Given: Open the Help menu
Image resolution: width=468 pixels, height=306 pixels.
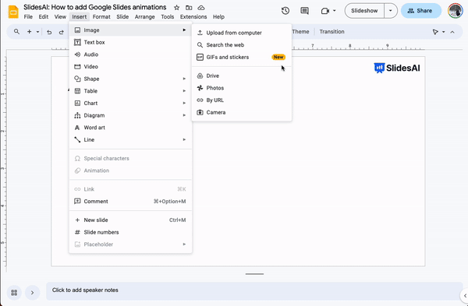Looking at the screenshot, I should point(218,17).
